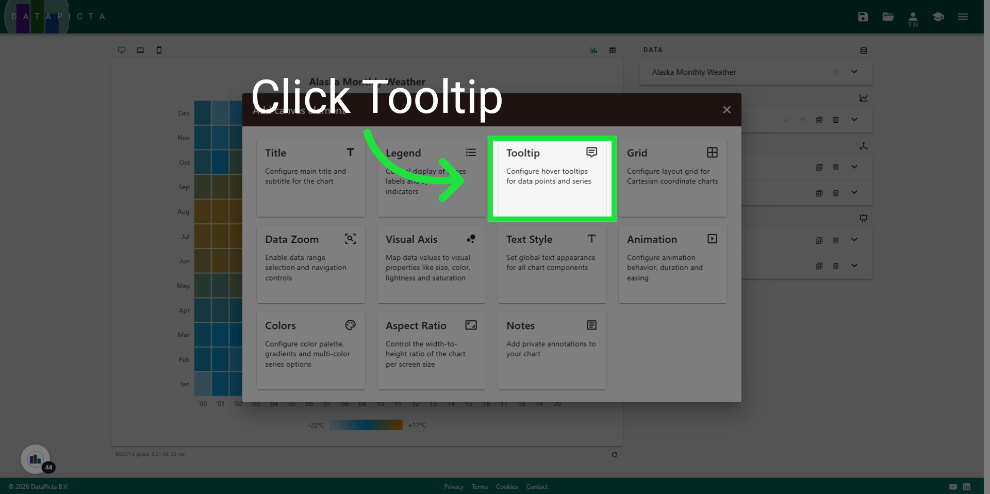Screen dimensions: 990x494
Task: Click the graduation cap tutorials icon
Action: click(x=938, y=17)
